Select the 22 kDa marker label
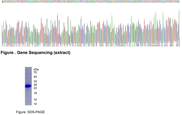182x115 pixels. [x=35, y=88]
